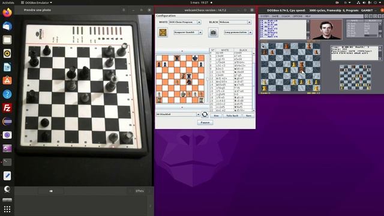Select the WHITE column header in move table
Image resolution: width=384 pixels, height=216 pixels.
pos(225,50)
